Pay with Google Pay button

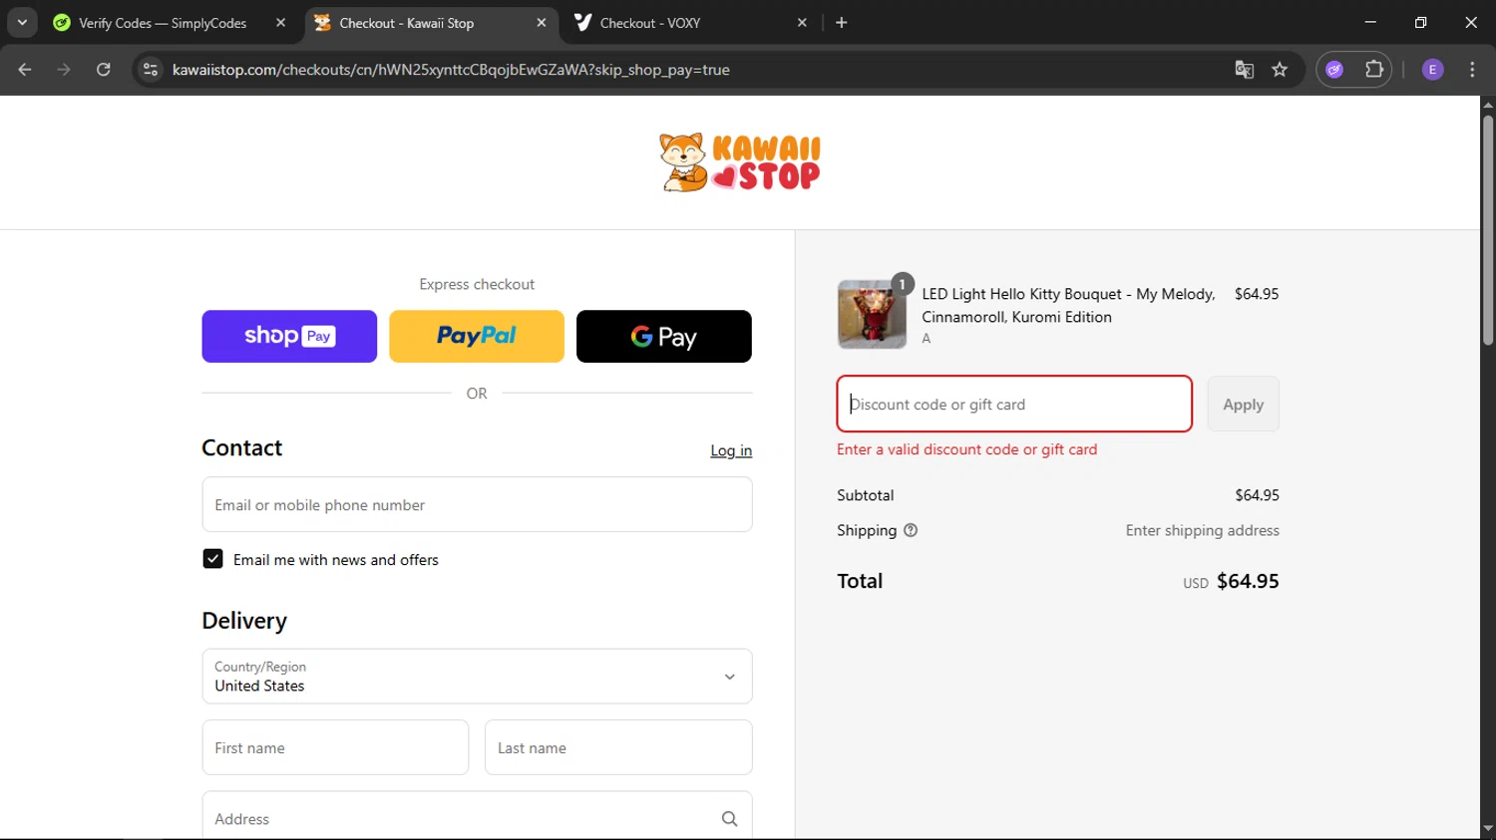click(x=664, y=336)
